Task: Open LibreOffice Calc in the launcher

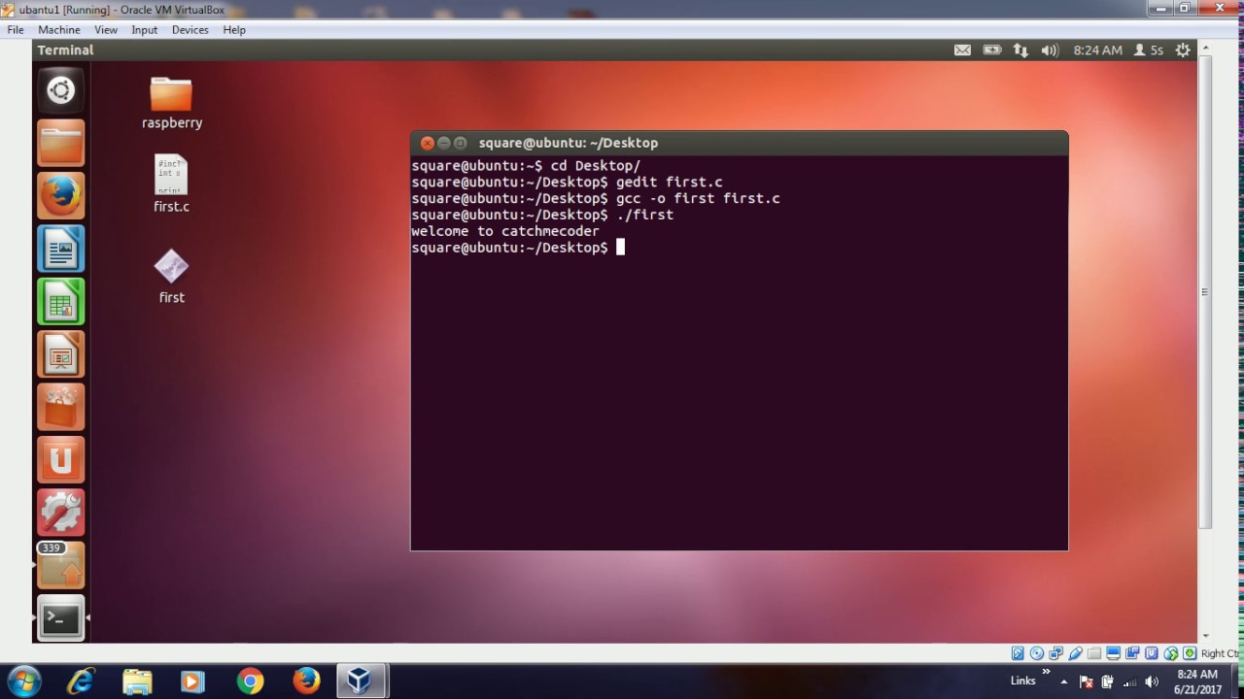Action: click(x=60, y=301)
